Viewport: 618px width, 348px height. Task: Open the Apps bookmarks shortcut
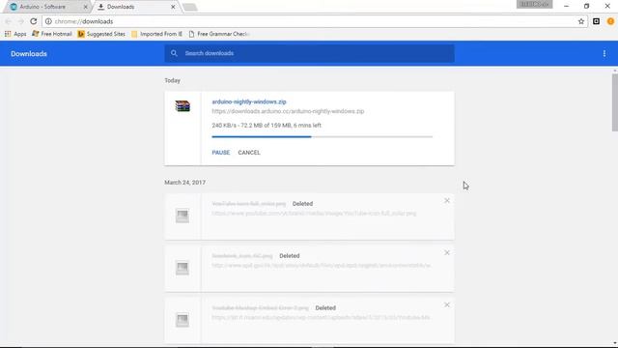point(15,34)
